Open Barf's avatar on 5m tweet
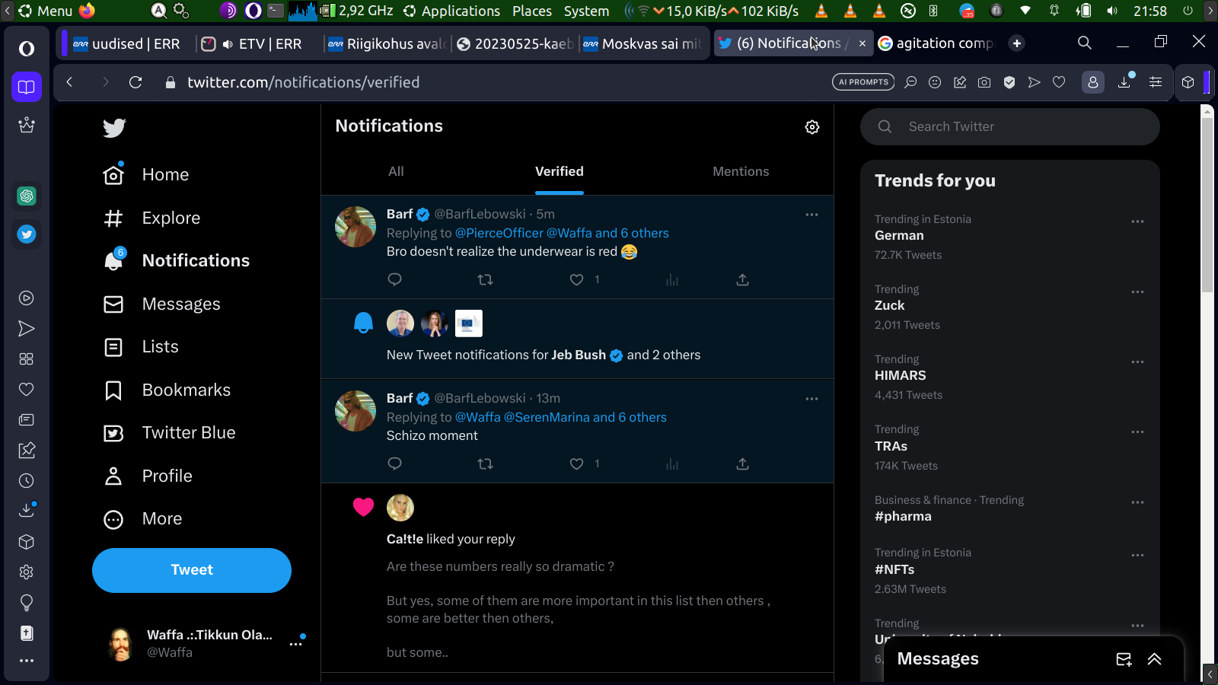The width and height of the screenshot is (1218, 685). [x=356, y=227]
